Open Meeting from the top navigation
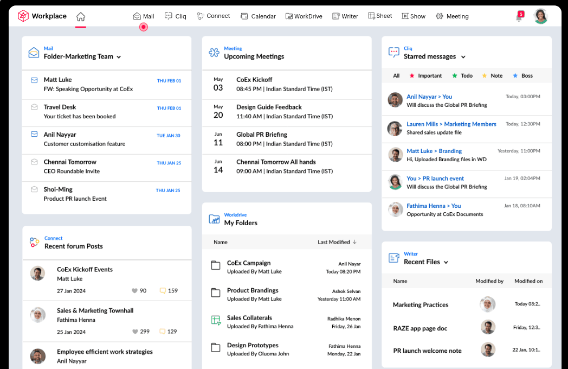The width and height of the screenshot is (568, 369). tap(452, 16)
